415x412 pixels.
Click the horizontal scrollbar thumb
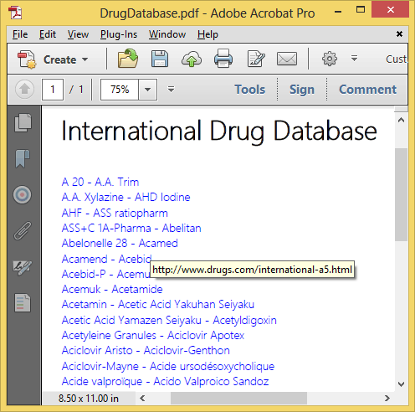238,398
